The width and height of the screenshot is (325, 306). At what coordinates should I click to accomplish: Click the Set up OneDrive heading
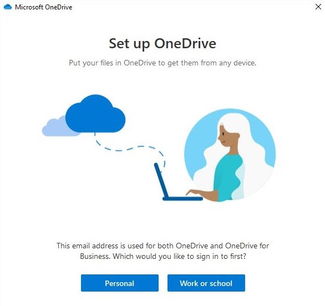162,44
